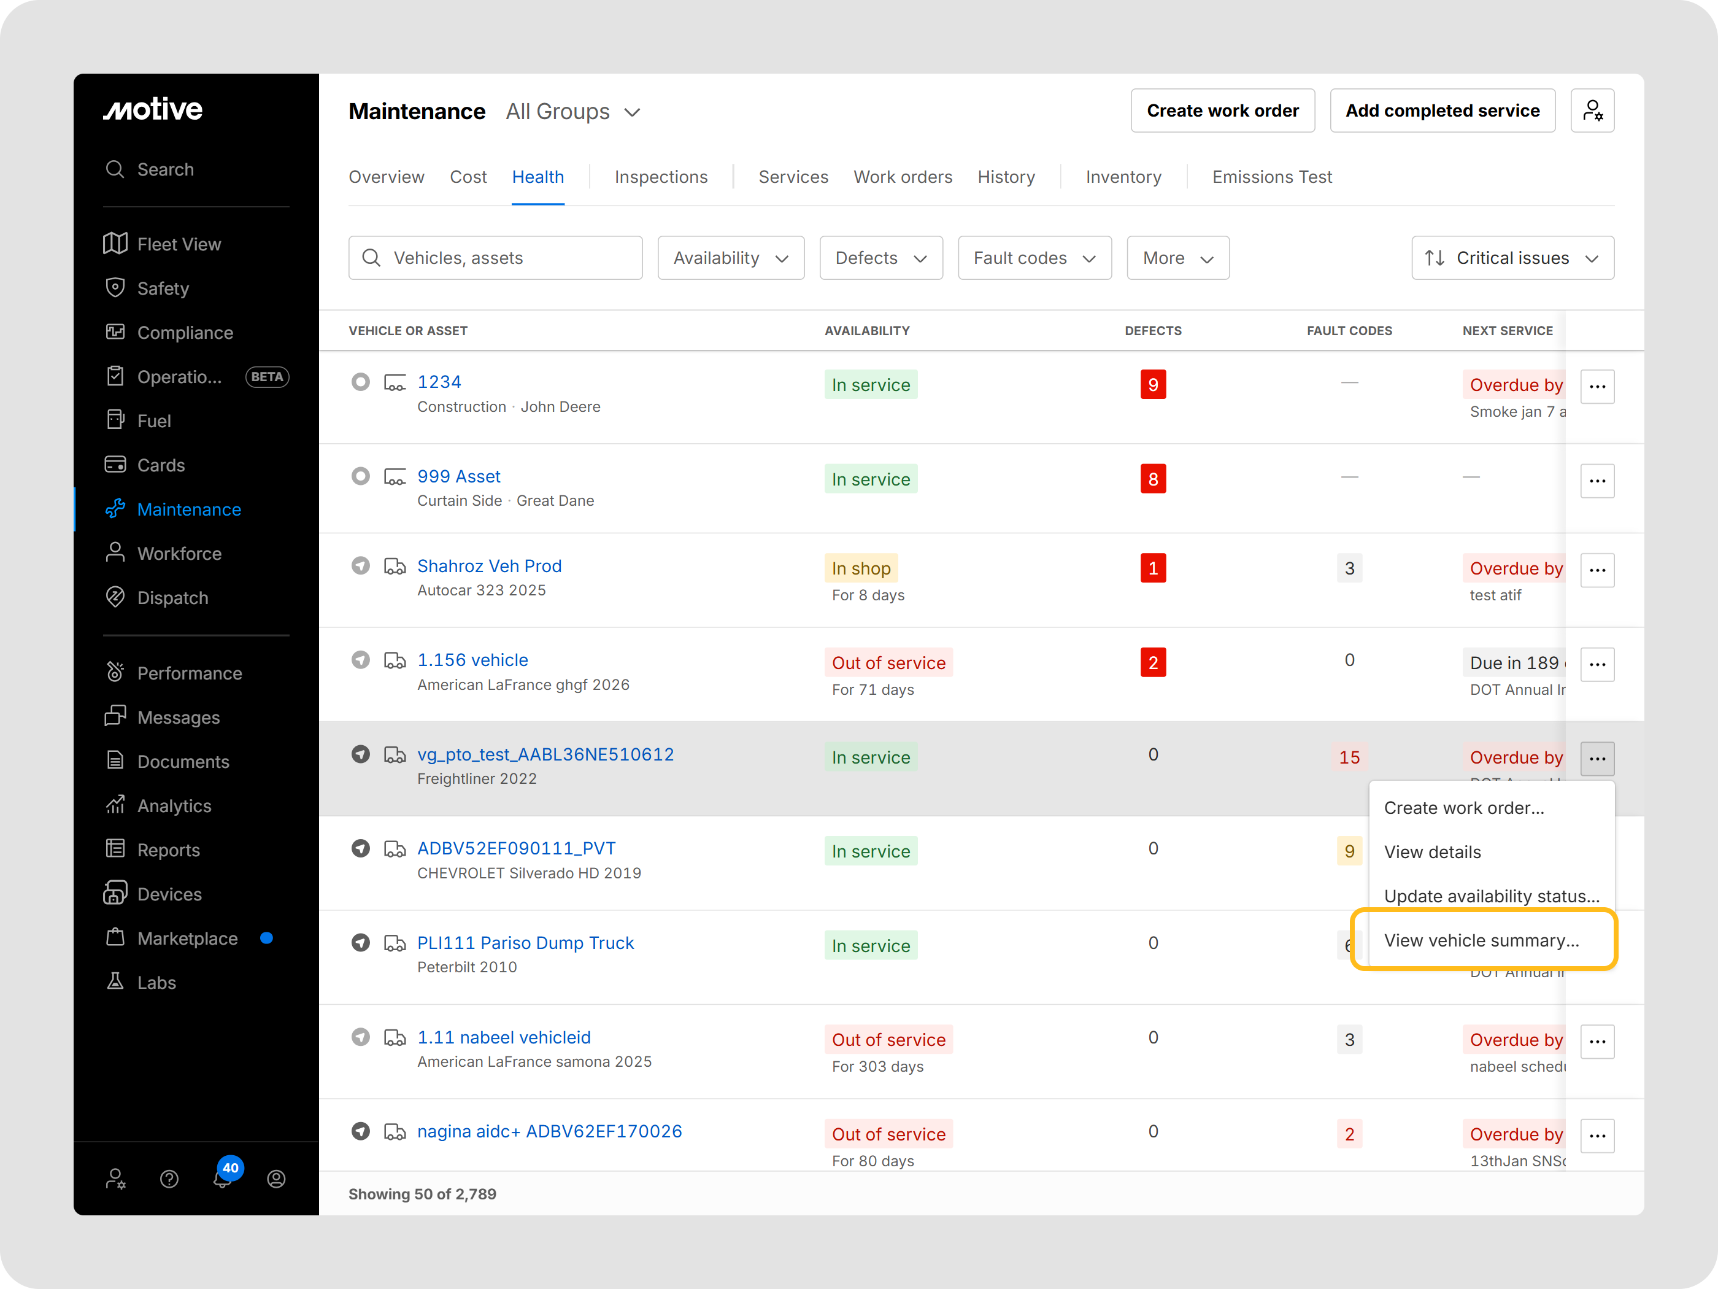Open the user profile icon

click(277, 1180)
